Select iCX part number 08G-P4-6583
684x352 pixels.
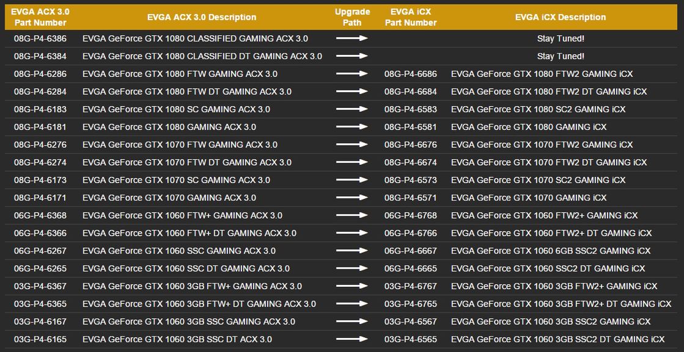click(x=411, y=109)
